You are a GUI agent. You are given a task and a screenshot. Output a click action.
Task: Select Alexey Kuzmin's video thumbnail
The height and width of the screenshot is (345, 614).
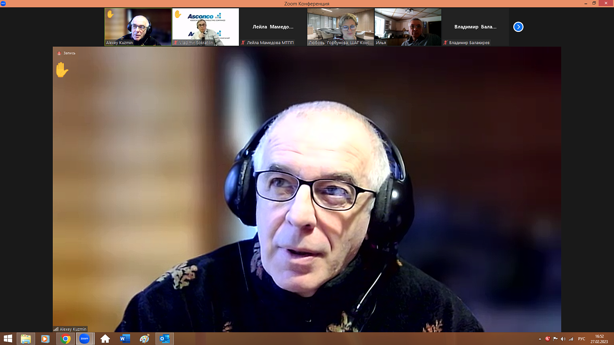tap(138, 27)
